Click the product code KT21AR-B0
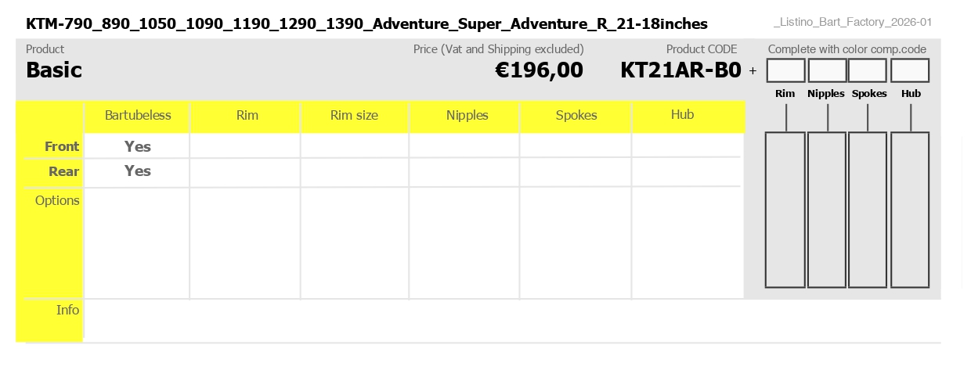This screenshot has height=370, width=971. [x=680, y=70]
